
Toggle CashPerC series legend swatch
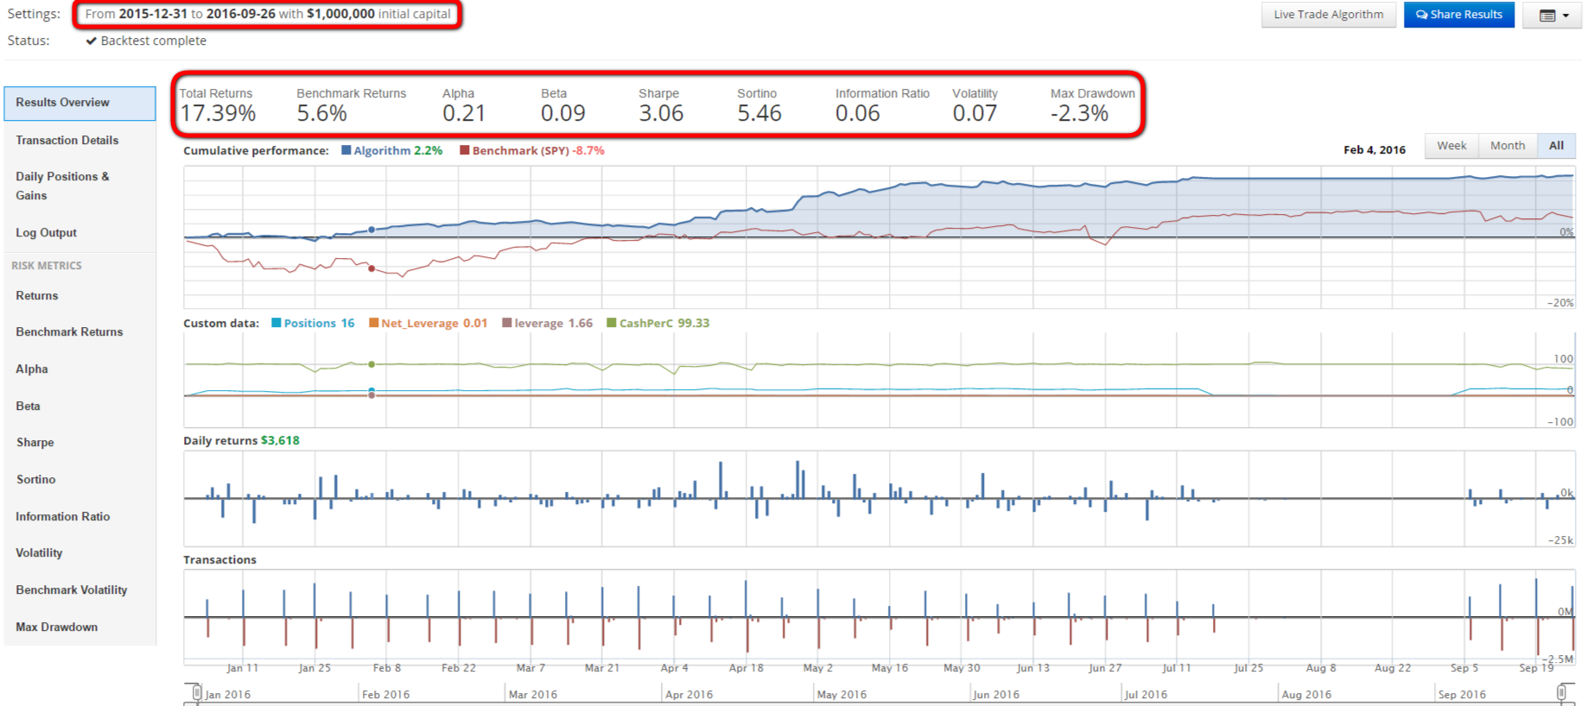click(612, 323)
